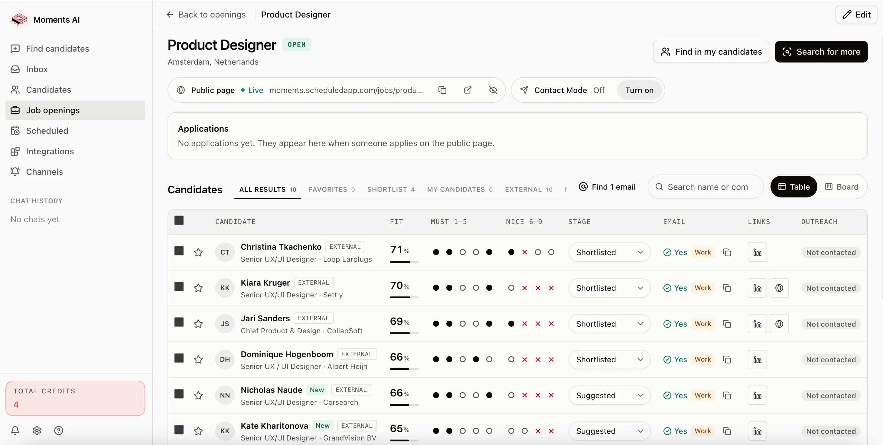Open stage dropdown for Christina Tkachenko

coord(609,252)
